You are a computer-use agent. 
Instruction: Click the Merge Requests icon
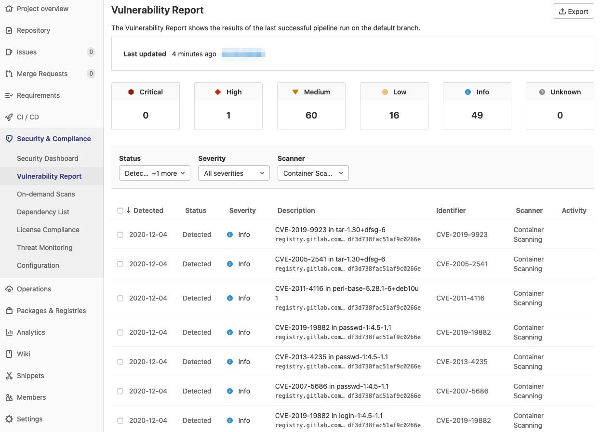pos(9,74)
